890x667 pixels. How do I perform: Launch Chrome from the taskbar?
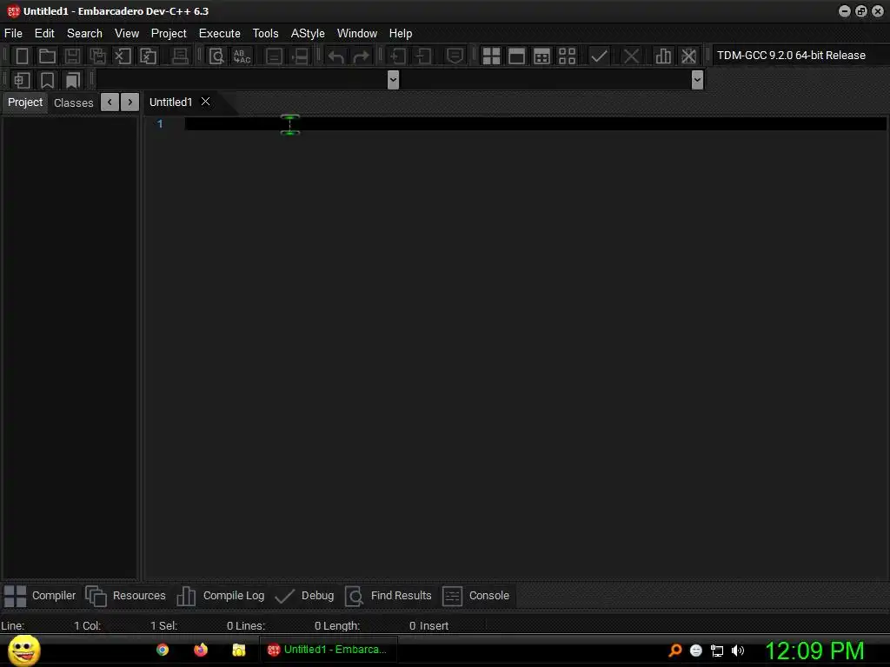tap(163, 650)
